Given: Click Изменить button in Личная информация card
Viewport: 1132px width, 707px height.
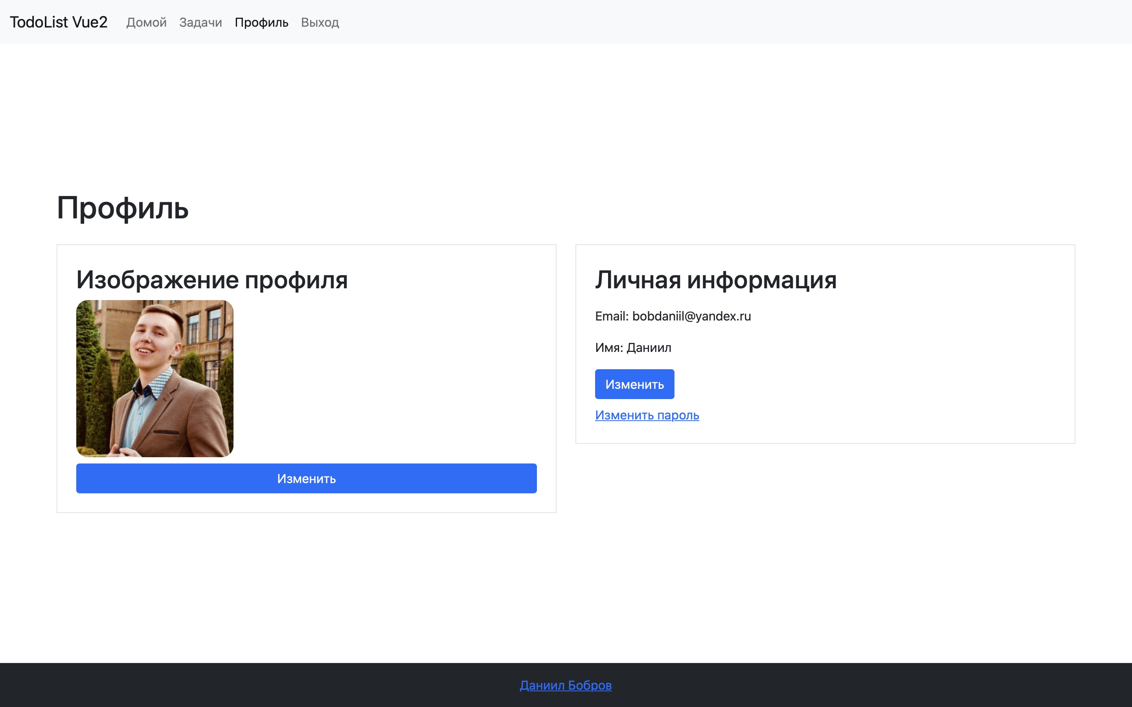Looking at the screenshot, I should [634, 385].
